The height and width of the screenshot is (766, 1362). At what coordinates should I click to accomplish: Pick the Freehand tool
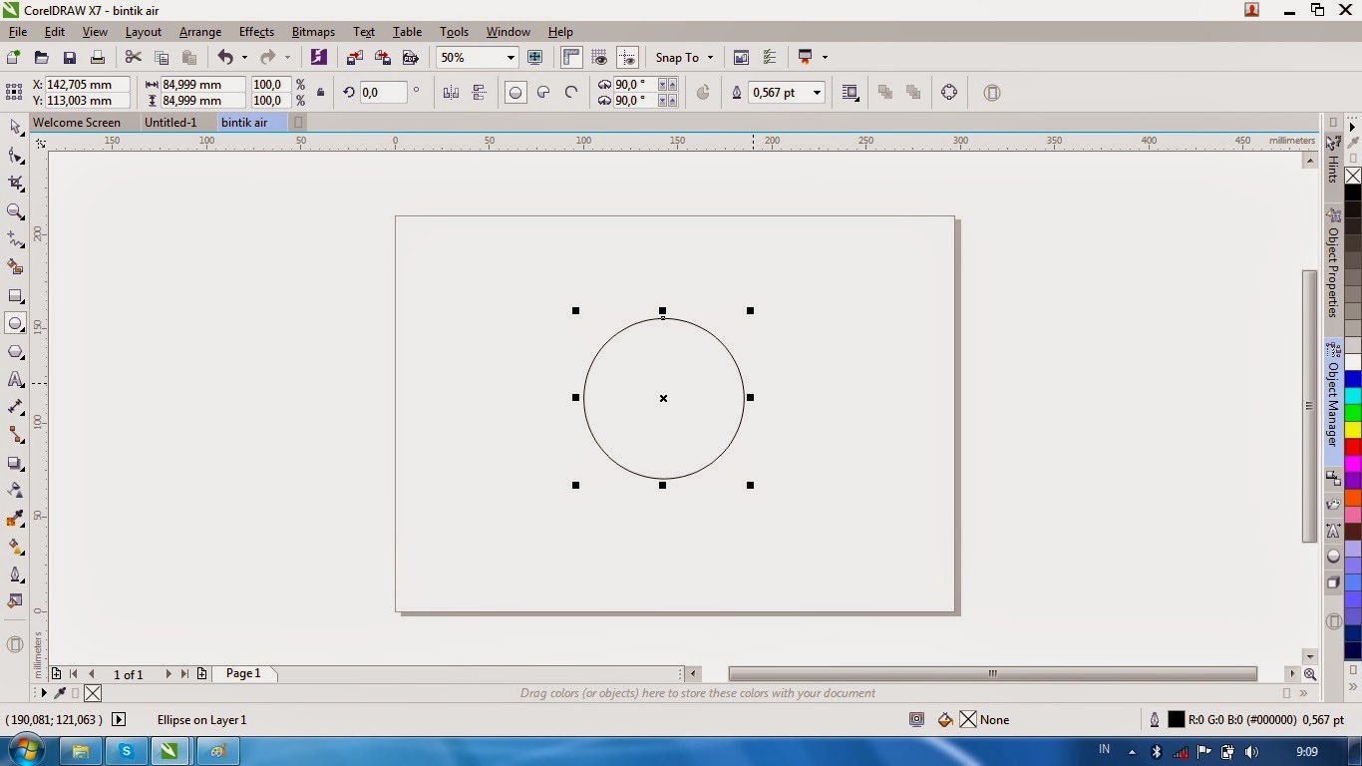pos(15,239)
